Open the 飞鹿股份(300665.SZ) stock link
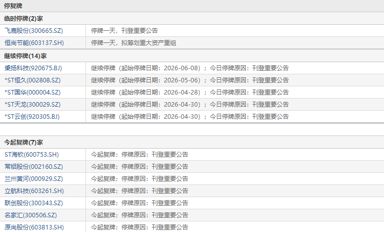The height and width of the screenshot is (232, 384). 33,31
